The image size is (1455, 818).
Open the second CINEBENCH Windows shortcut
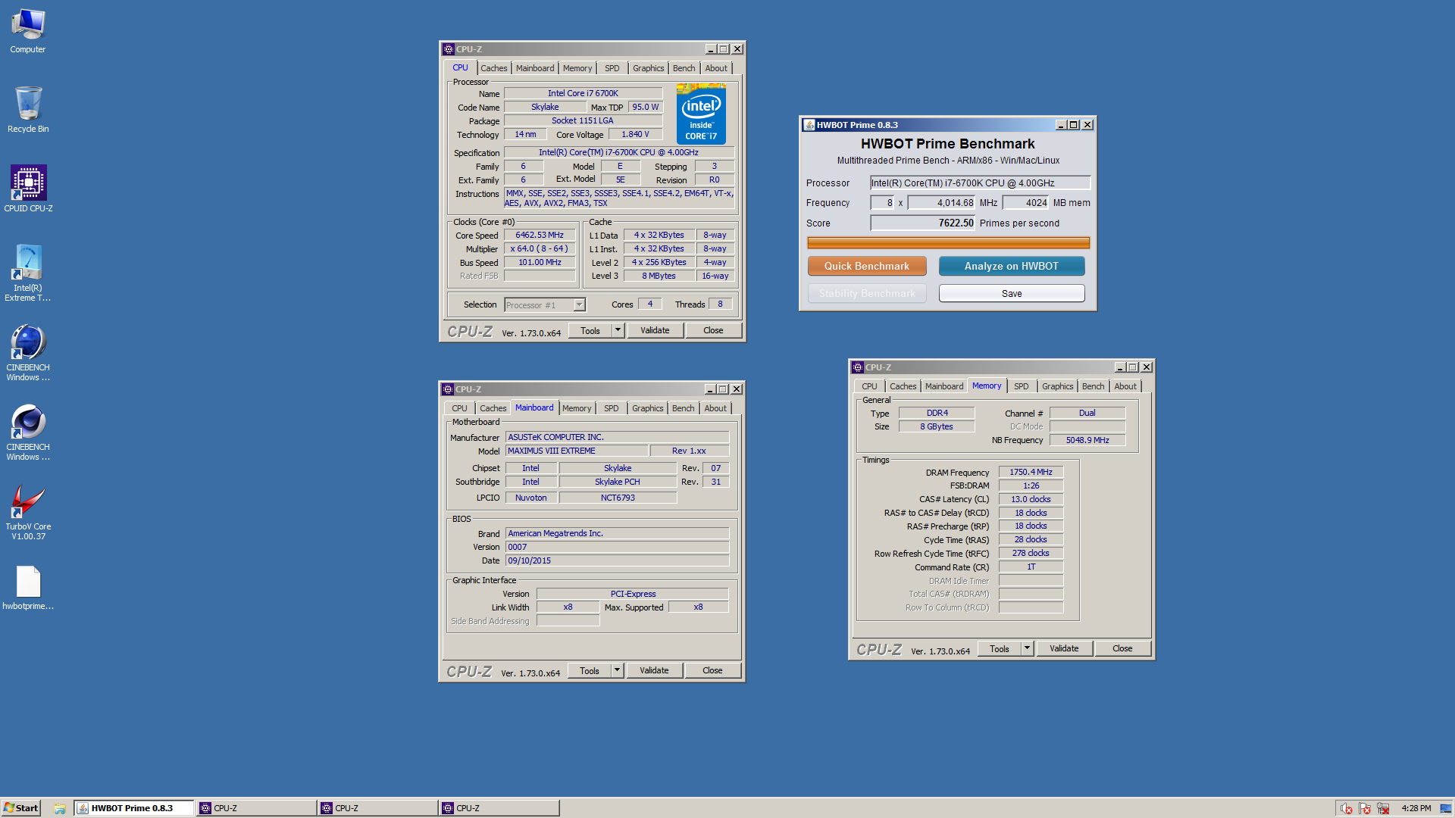point(28,432)
